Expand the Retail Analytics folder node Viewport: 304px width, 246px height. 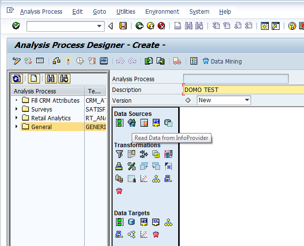pyautogui.click(x=16, y=118)
